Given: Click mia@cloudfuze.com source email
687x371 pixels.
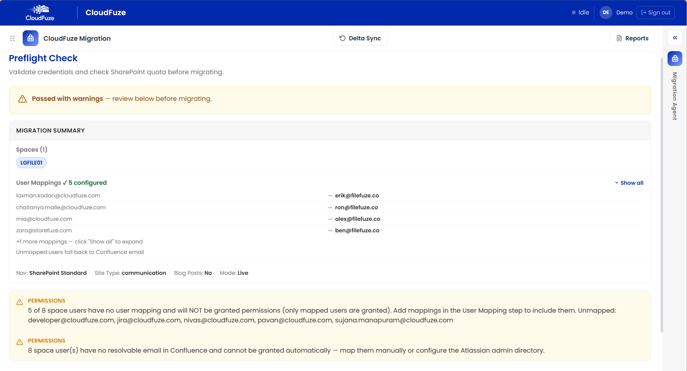Looking at the screenshot, I should click(44, 219).
